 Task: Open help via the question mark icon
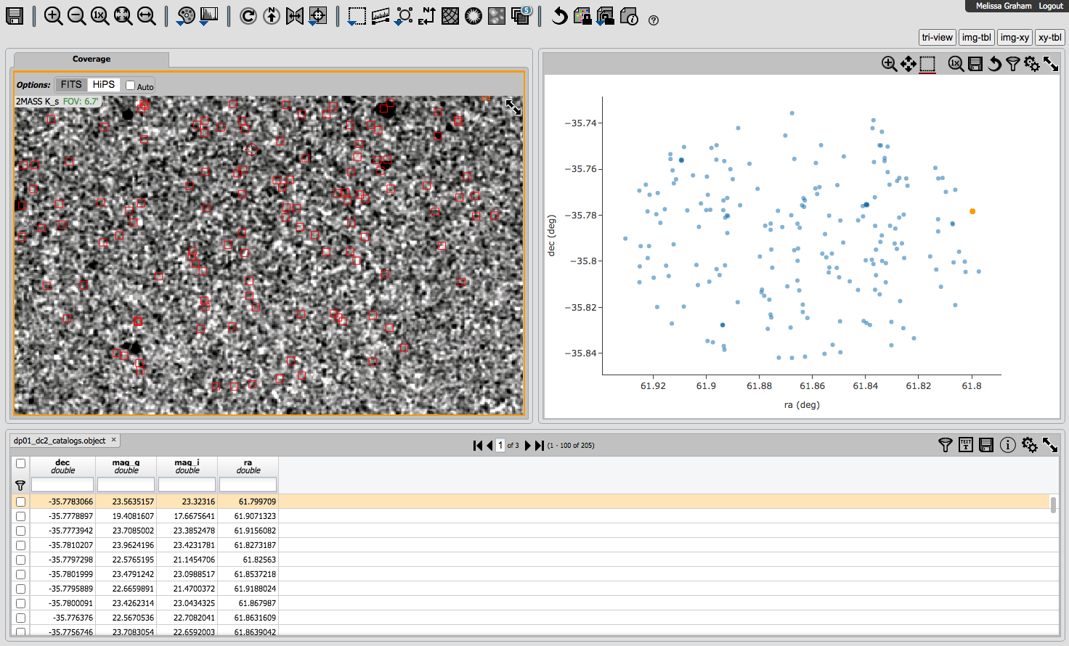pyautogui.click(x=654, y=20)
